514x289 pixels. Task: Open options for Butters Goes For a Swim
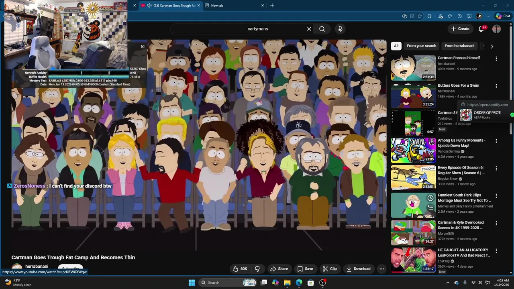point(496,86)
